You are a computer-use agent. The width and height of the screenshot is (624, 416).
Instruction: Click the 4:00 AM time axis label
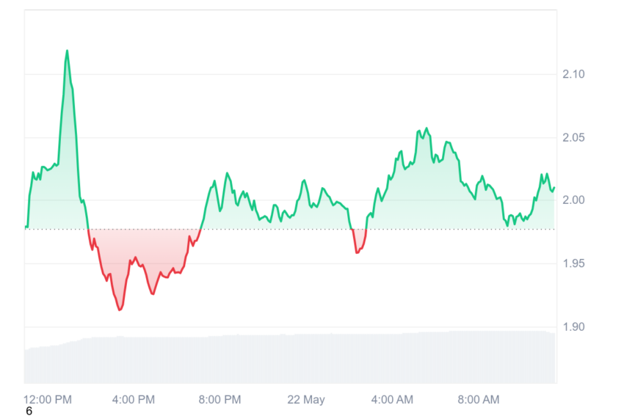pyautogui.click(x=392, y=399)
